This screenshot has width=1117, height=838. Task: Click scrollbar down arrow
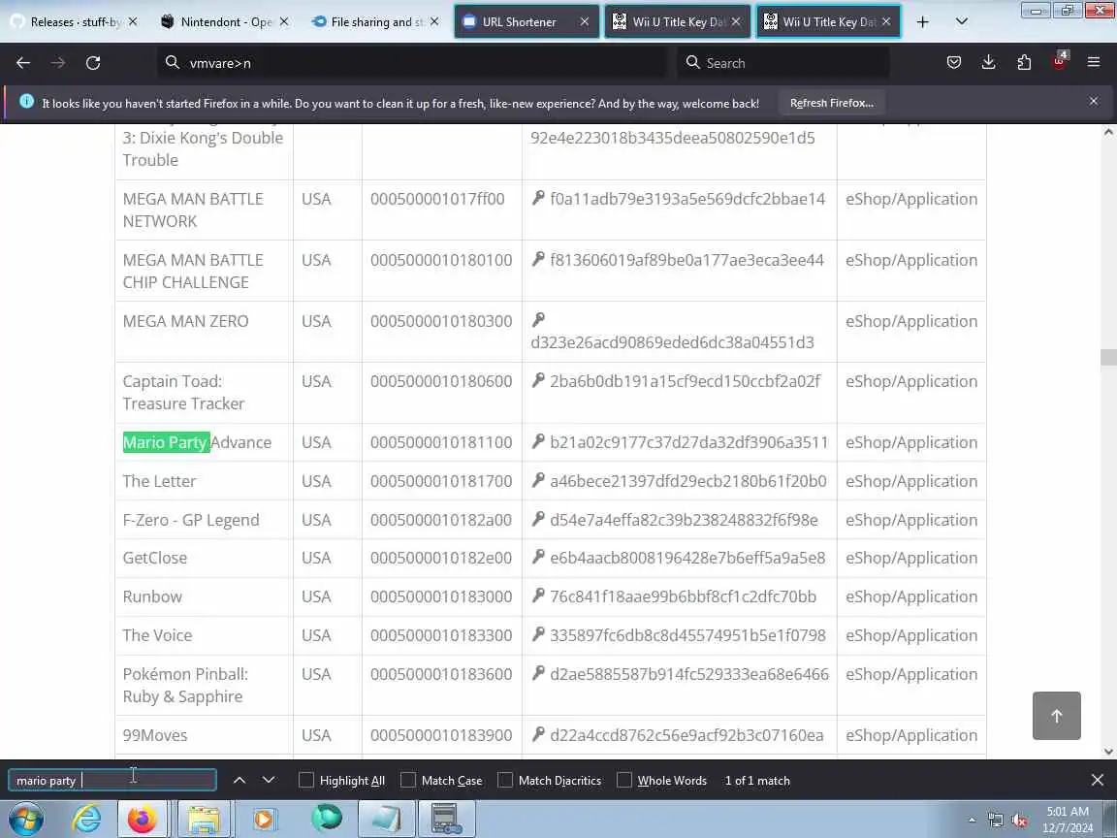pyautogui.click(x=1107, y=751)
